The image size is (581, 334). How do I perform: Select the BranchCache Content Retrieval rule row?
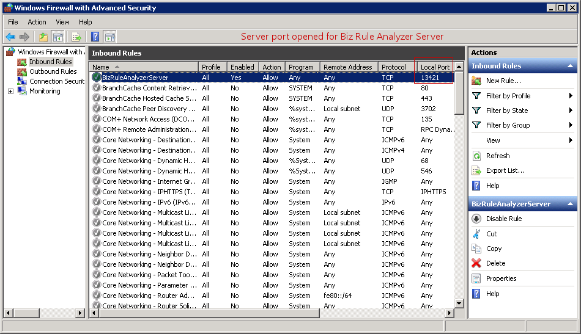[x=272, y=88]
